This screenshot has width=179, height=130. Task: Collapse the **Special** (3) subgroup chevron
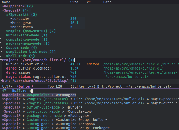1,14
